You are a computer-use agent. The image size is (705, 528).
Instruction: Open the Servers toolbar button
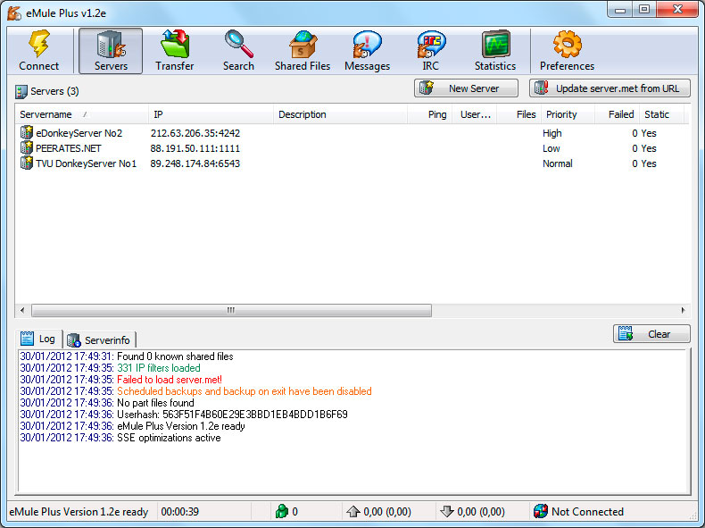pyautogui.click(x=111, y=51)
